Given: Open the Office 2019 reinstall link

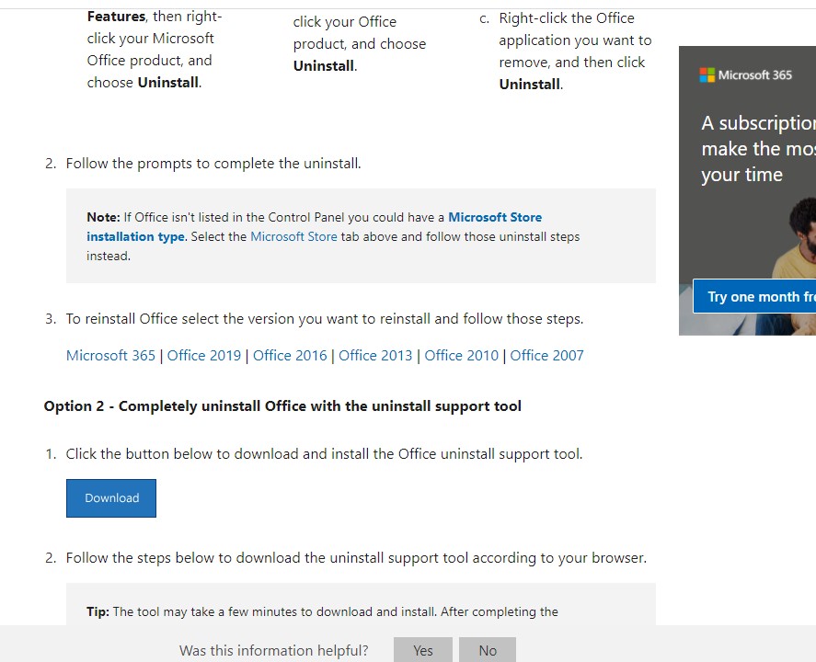Looking at the screenshot, I should [x=204, y=356].
